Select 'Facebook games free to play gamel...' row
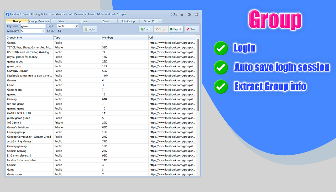 101,76
